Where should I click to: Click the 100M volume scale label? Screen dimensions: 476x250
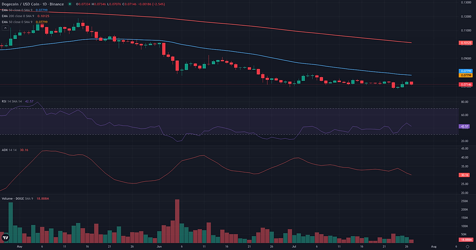point(464,226)
